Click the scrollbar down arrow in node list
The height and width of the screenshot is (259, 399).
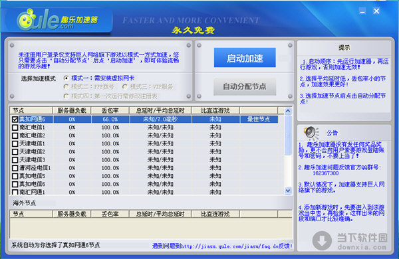point(288,191)
